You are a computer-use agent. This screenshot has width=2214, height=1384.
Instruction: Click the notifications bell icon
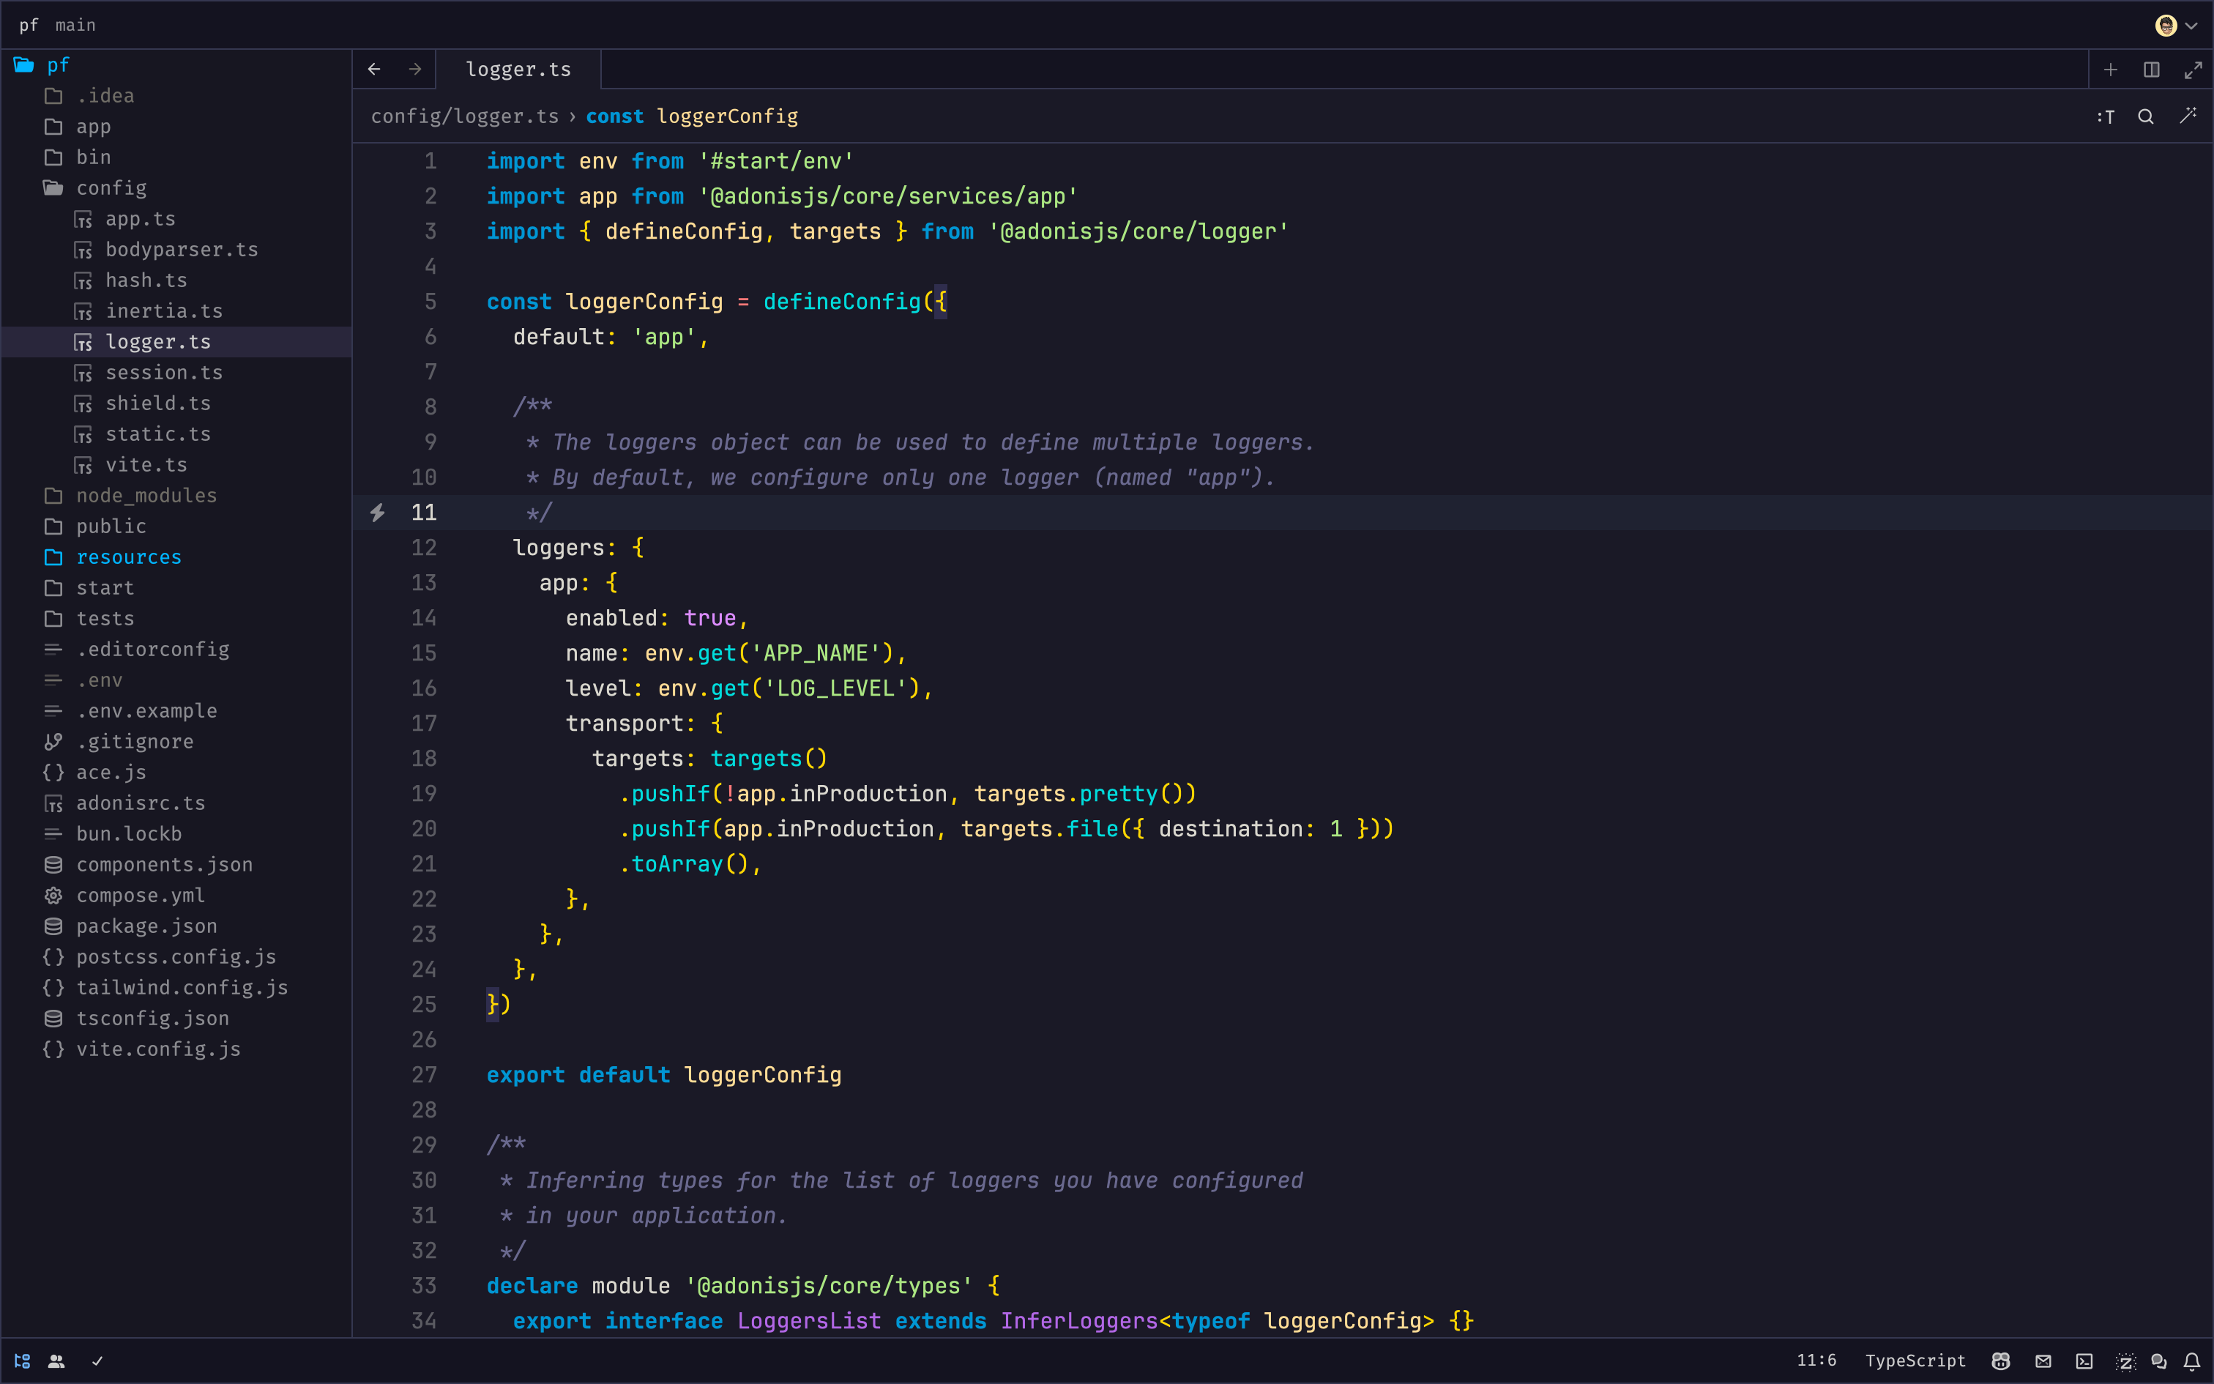[2192, 1361]
